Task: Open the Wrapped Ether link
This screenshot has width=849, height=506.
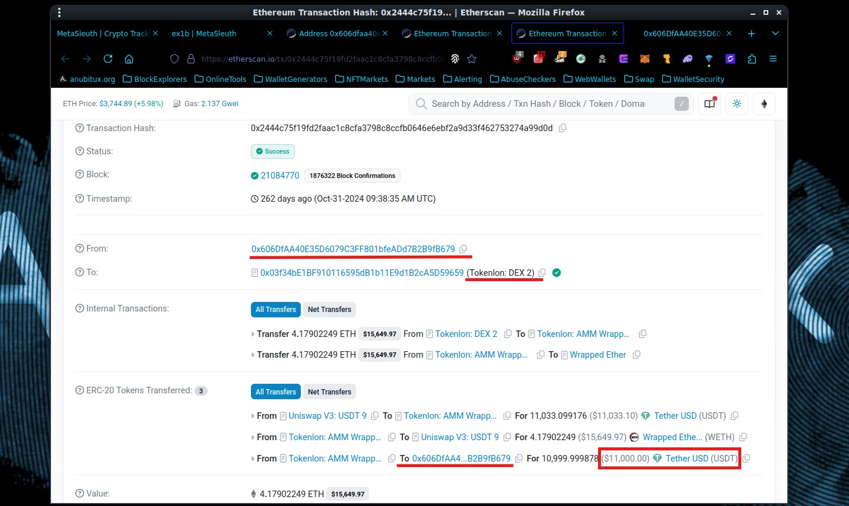Action: point(598,355)
